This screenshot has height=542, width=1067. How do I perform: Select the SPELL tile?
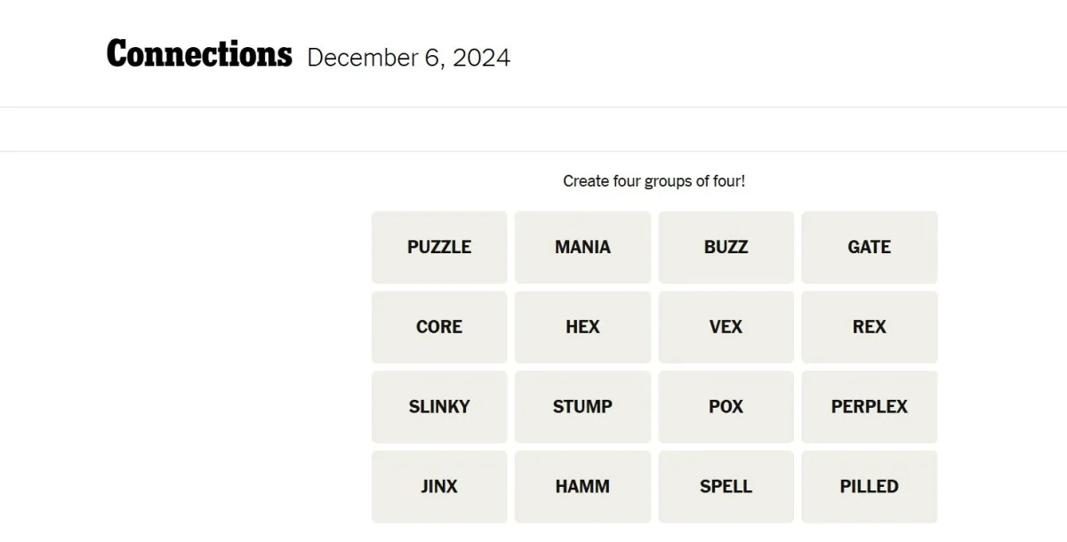tap(726, 487)
